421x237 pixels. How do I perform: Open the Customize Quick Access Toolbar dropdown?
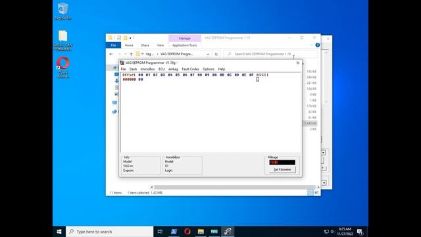tap(130, 38)
